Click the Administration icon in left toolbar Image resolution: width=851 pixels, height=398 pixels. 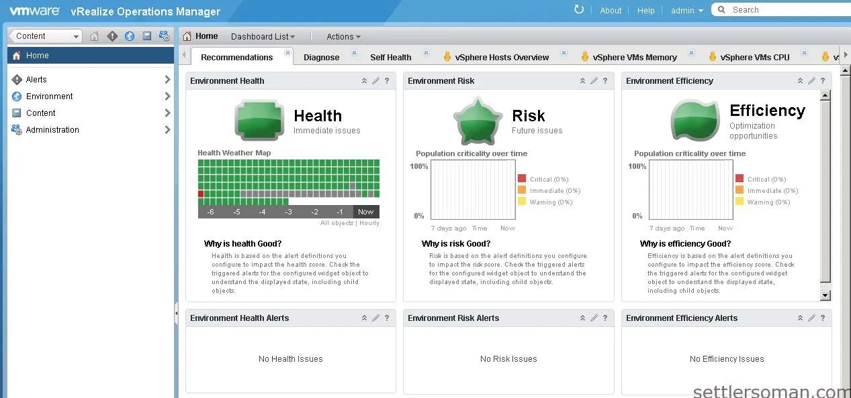pyautogui.click(x=164, y=36)
